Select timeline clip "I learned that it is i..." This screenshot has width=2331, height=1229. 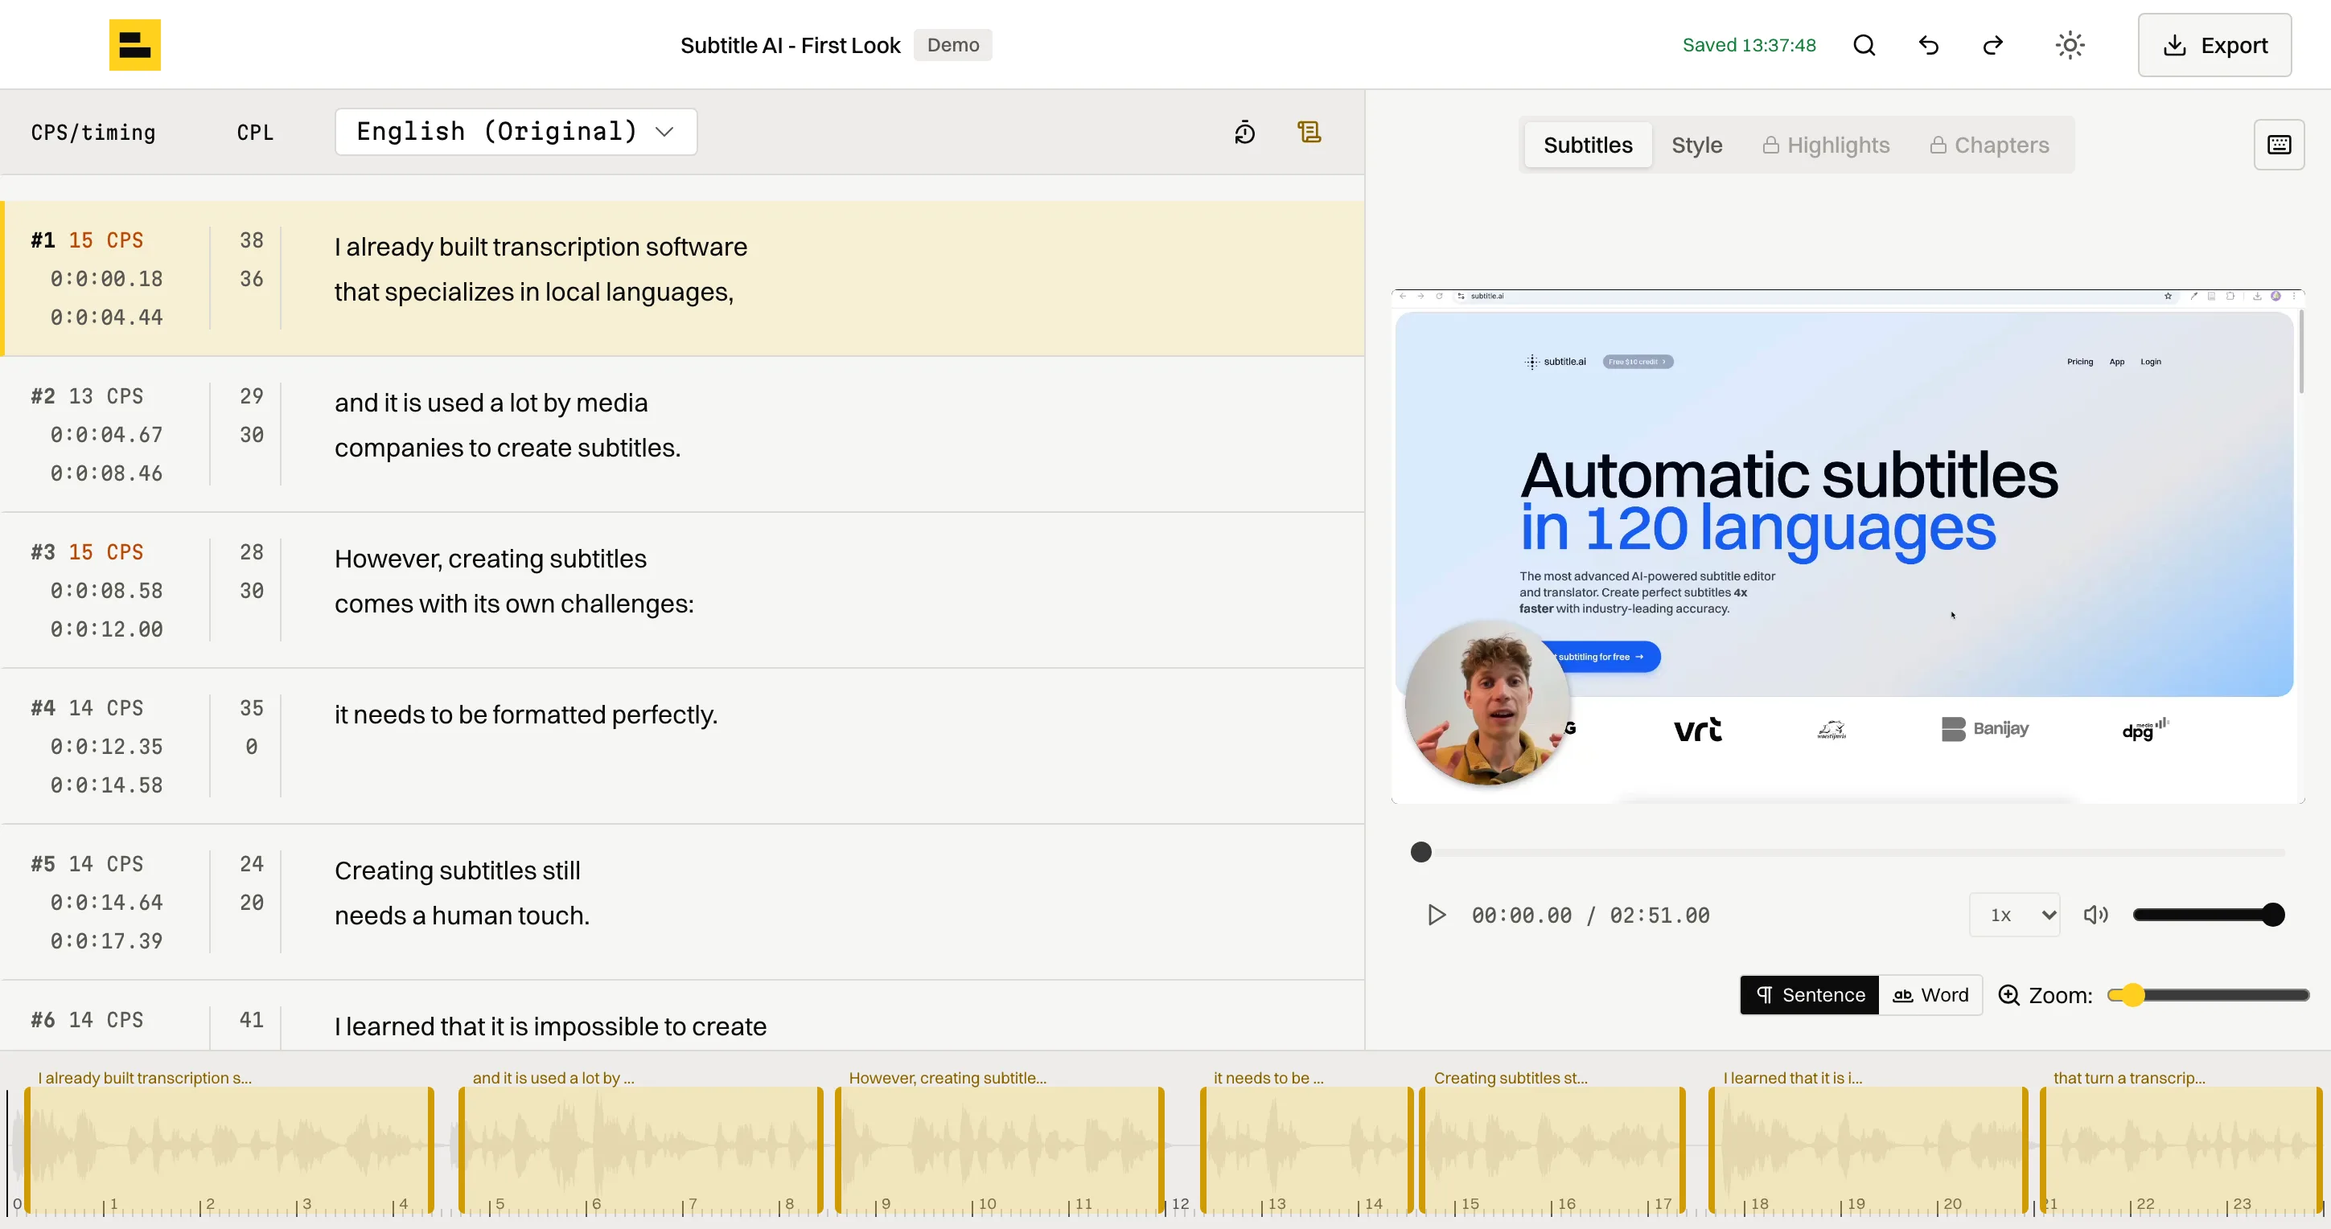(x=1868, y=1149)
